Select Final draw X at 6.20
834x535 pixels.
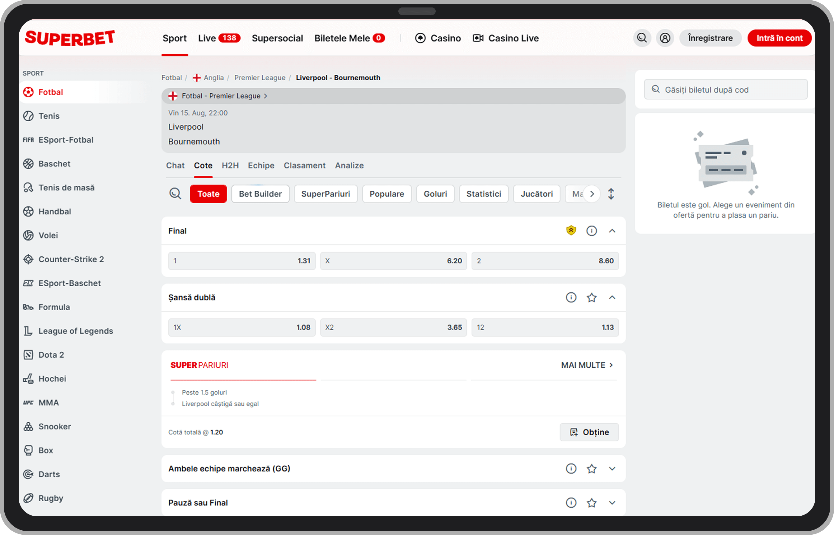click(x=393, y=261)
